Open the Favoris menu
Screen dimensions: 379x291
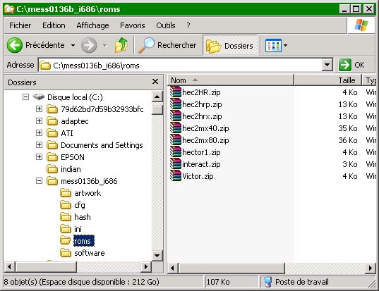[x=133, y=25]
